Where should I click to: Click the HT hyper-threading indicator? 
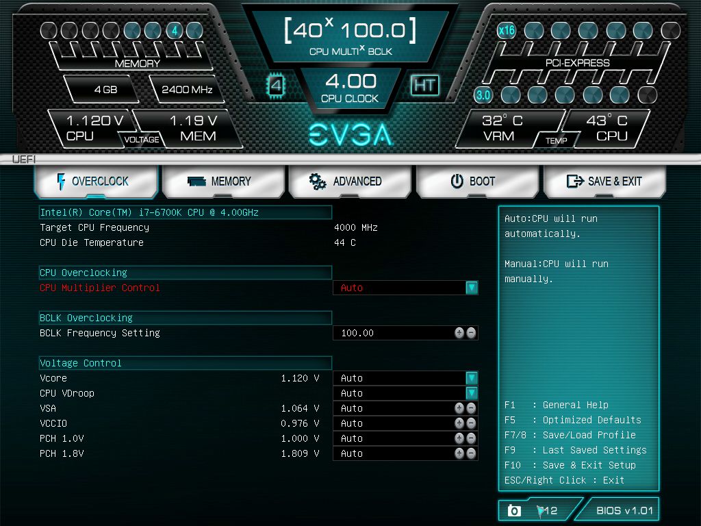pyautogui.click(x=424, y=86)
